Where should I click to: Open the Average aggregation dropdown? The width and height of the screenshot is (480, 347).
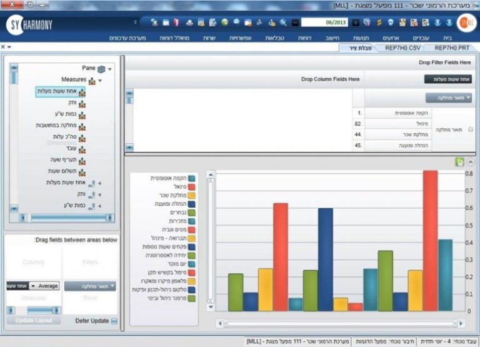click(33, 286)
